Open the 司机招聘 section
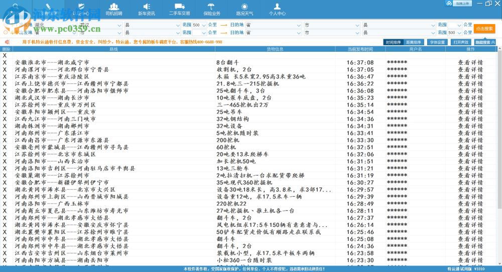502x272 pixels. click(x=114, y=9)
